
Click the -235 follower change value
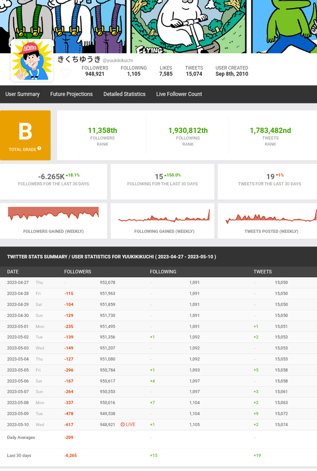pyautogui.click(x=69, y=326)
